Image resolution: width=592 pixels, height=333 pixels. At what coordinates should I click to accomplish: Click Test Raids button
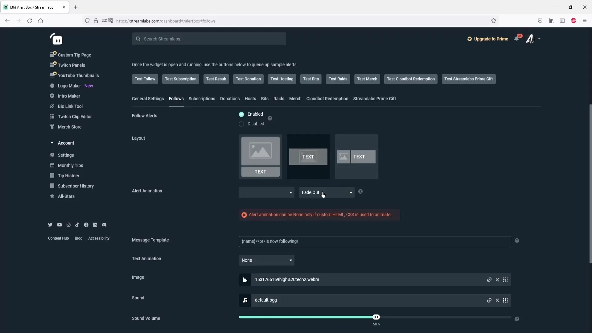(338, 79)
